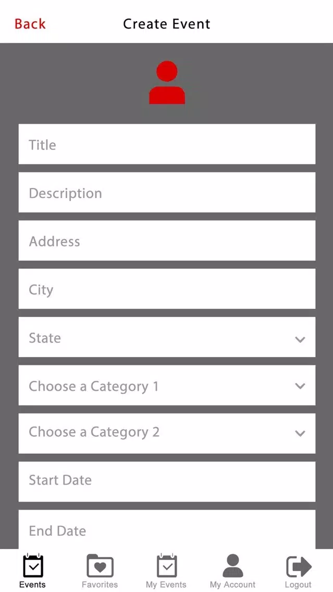Switch to the Favorites tab label

(100, 585)
